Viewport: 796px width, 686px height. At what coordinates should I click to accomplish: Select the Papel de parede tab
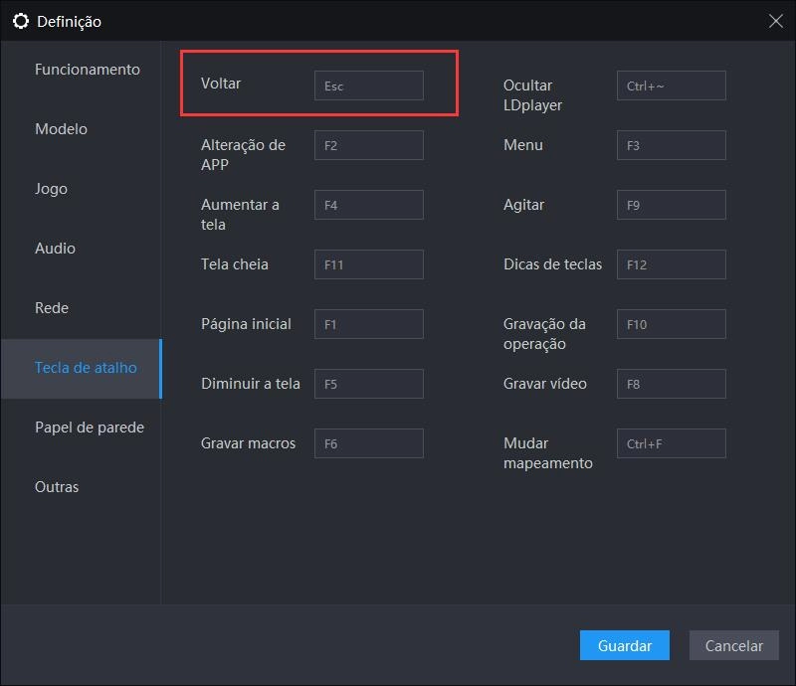[89, 428]
